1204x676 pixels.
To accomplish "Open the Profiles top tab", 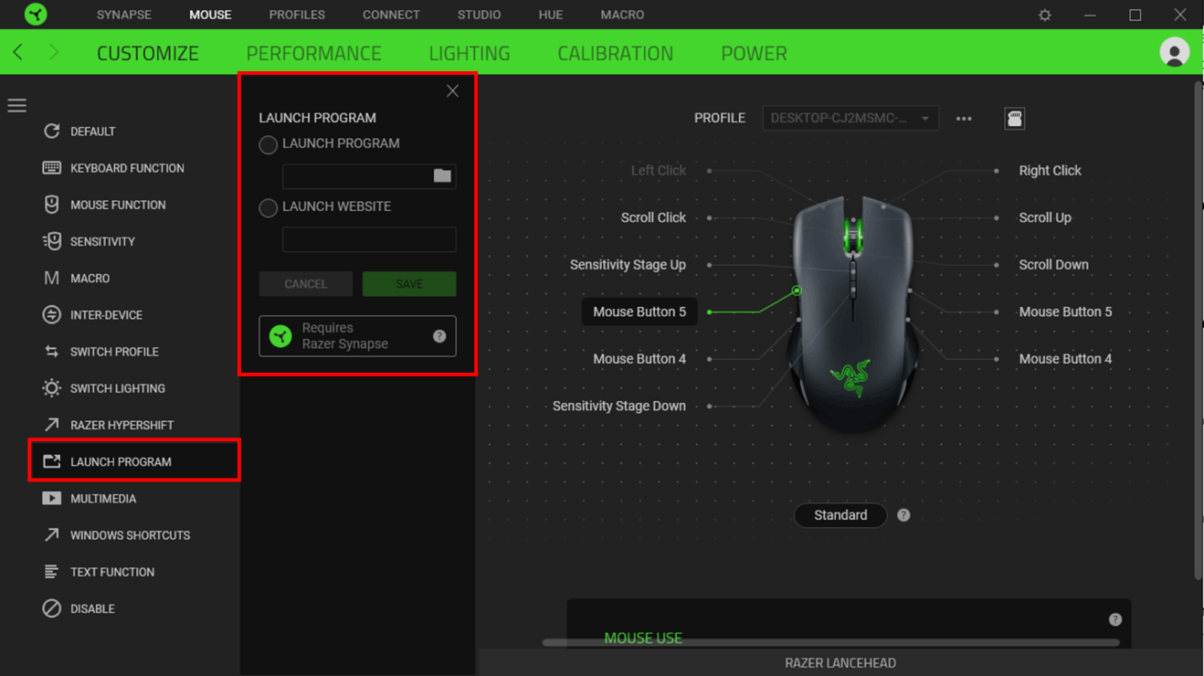I will coord(297,15).
